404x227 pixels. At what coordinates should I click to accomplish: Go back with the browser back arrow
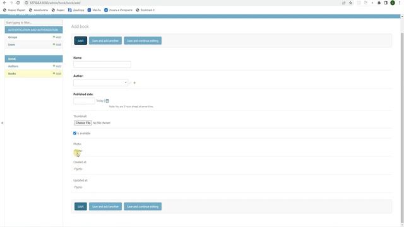(4, 3)
